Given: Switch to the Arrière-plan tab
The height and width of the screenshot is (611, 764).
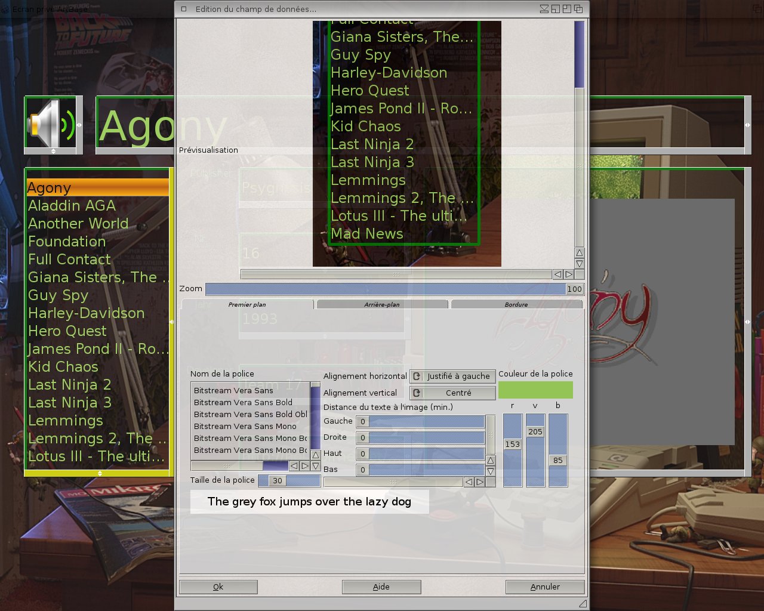Looking at the screenshot, I should point(382,304).
